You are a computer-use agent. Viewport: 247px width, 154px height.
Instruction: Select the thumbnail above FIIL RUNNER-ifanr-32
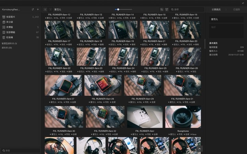pos(105,117)
